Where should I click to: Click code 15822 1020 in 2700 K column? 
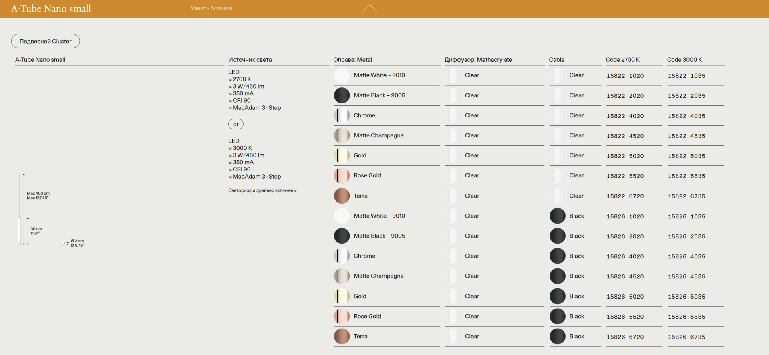pos(625,76)
